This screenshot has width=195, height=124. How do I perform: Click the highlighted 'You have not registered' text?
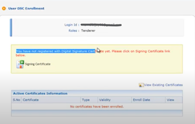[x=56, y=51]
